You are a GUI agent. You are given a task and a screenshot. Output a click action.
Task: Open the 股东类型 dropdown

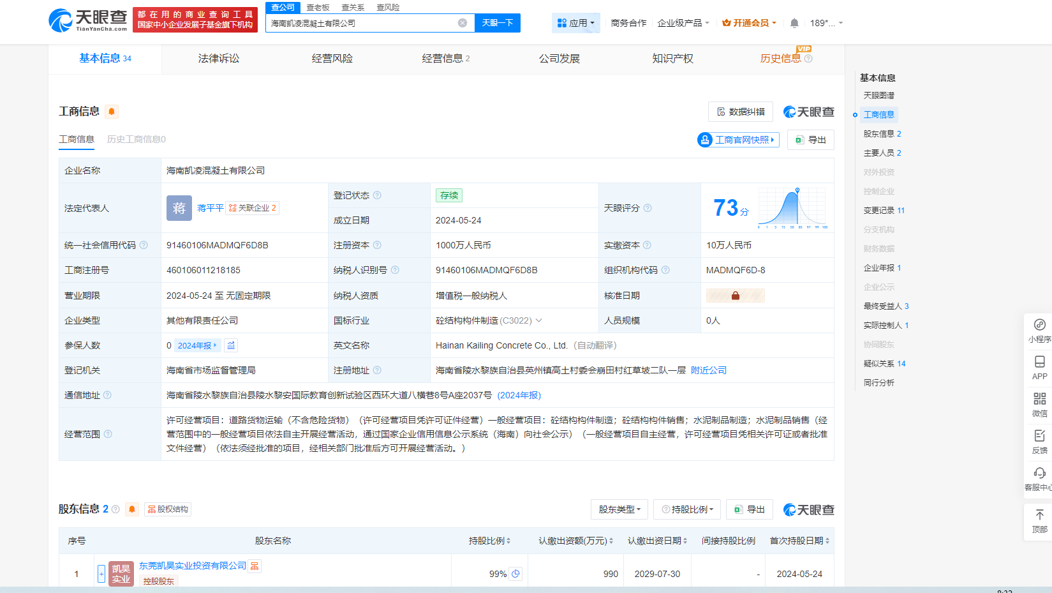pyautogui.click(x=619, y=509)
